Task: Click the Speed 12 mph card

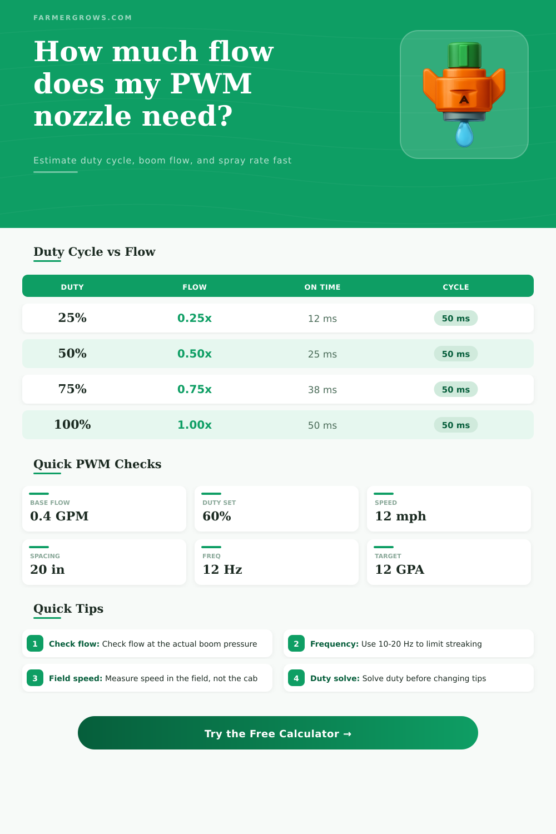Action: click(x=449, y=509)
